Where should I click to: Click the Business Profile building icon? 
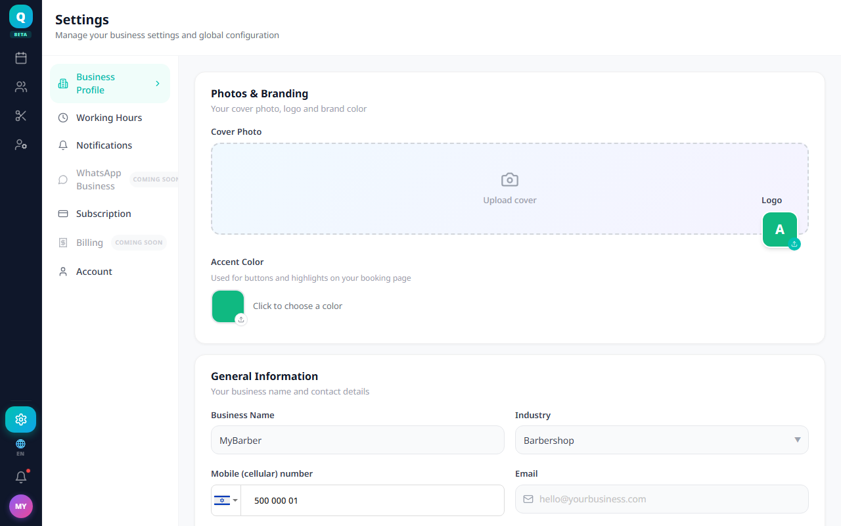[x=63, y=84]
